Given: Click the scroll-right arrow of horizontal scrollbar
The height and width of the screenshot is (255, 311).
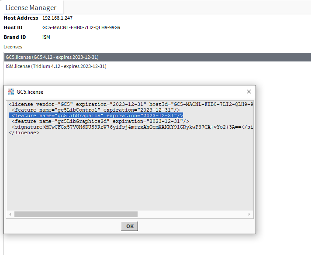Looking at the screenshot, I should coord(249,214).
